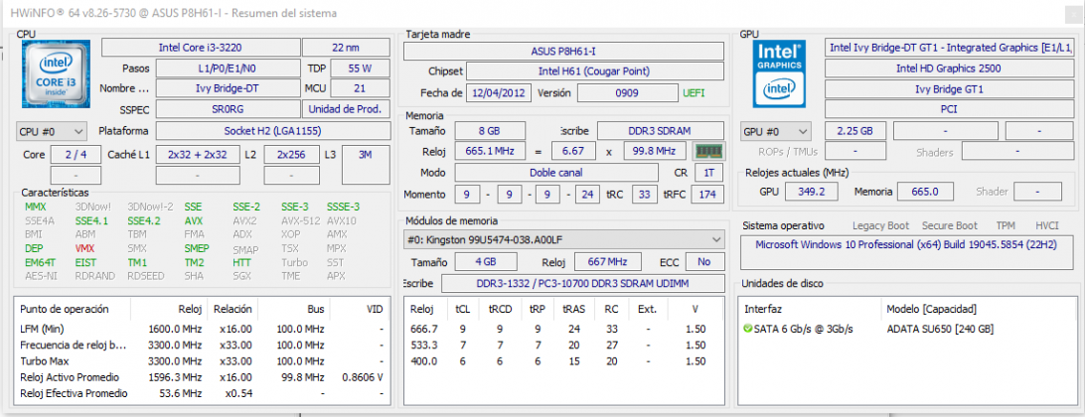
Task: Click the TPM indicator label
Action: [x=1006, y=225]
